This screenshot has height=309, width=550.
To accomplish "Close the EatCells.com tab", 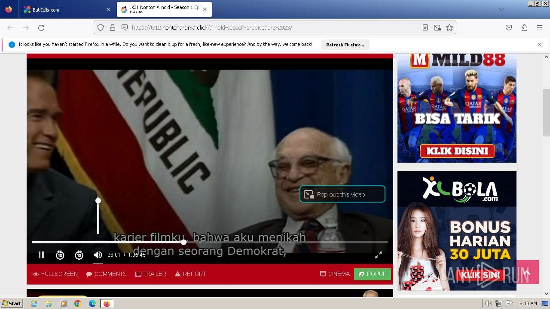I will (x=108, y=9).
